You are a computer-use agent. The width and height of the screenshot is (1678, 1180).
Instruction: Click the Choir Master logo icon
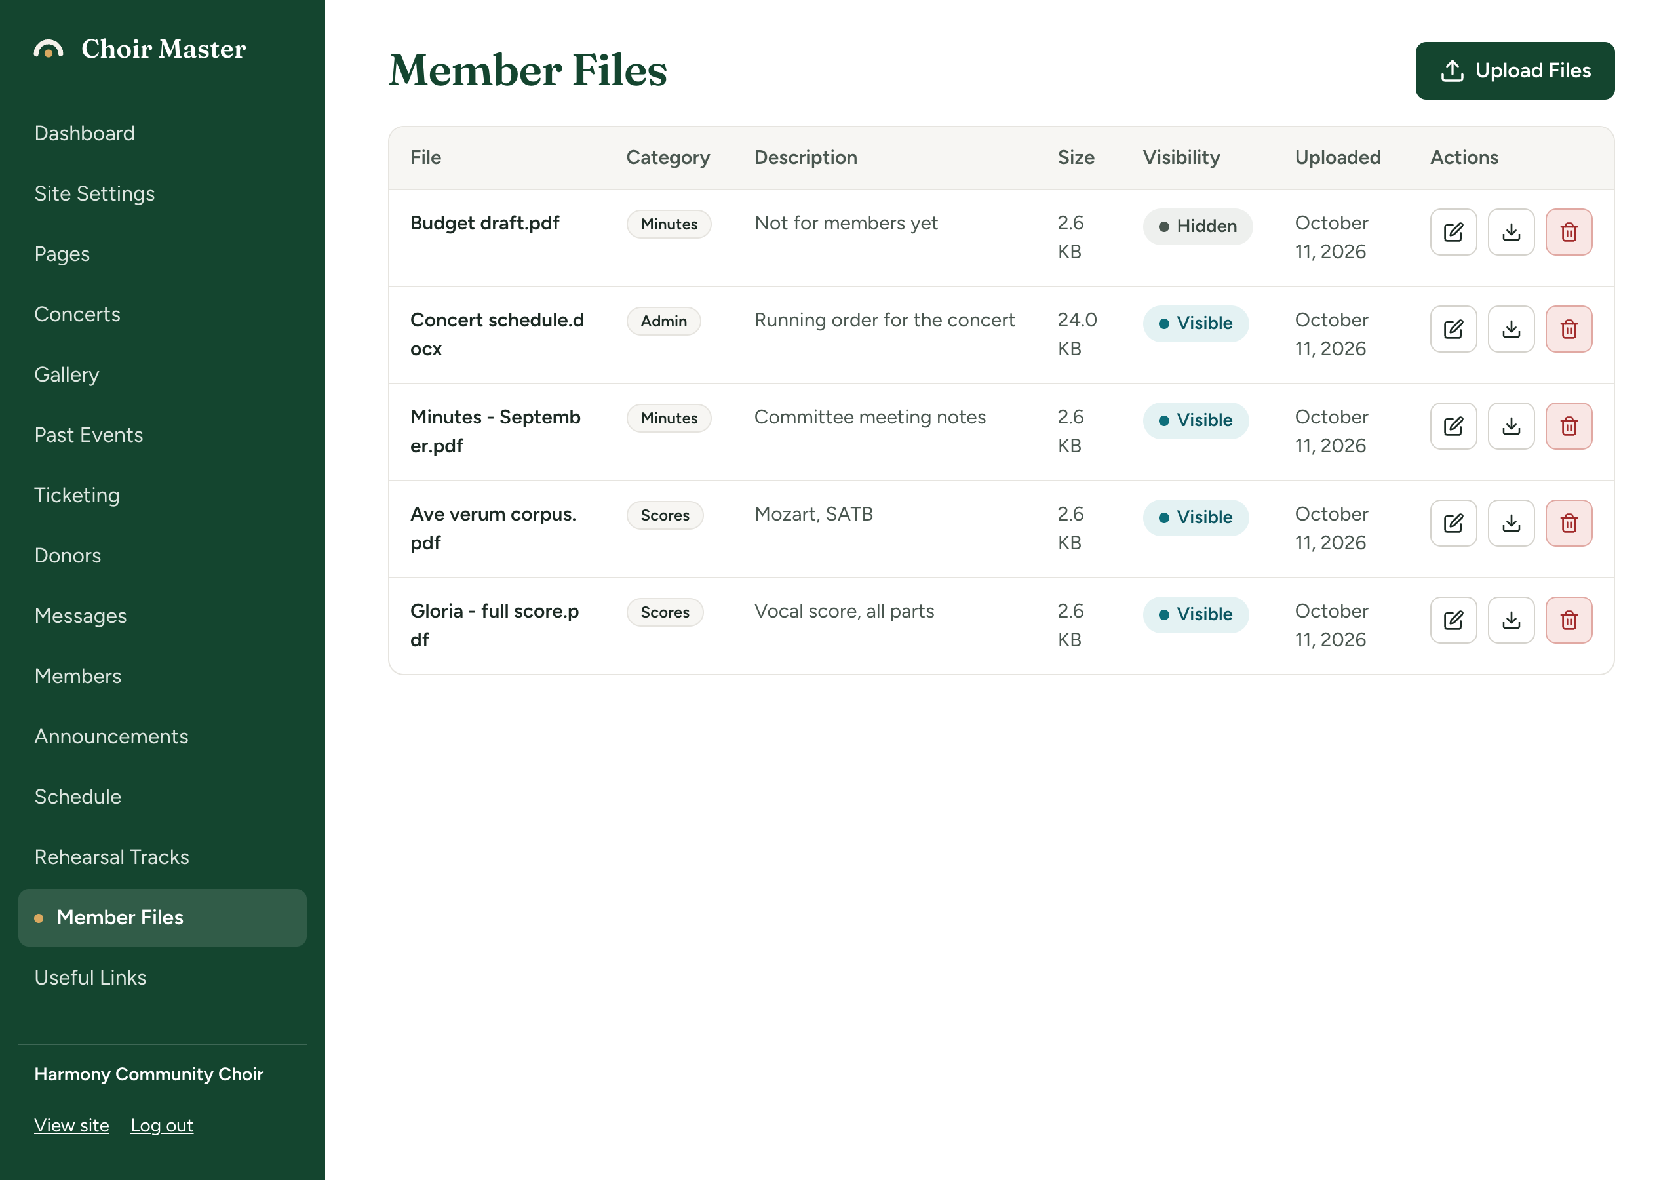(49, 49)
